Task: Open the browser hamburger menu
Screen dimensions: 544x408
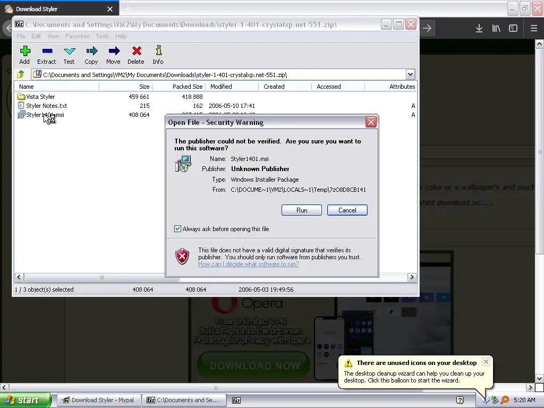Action: (533, 28)
